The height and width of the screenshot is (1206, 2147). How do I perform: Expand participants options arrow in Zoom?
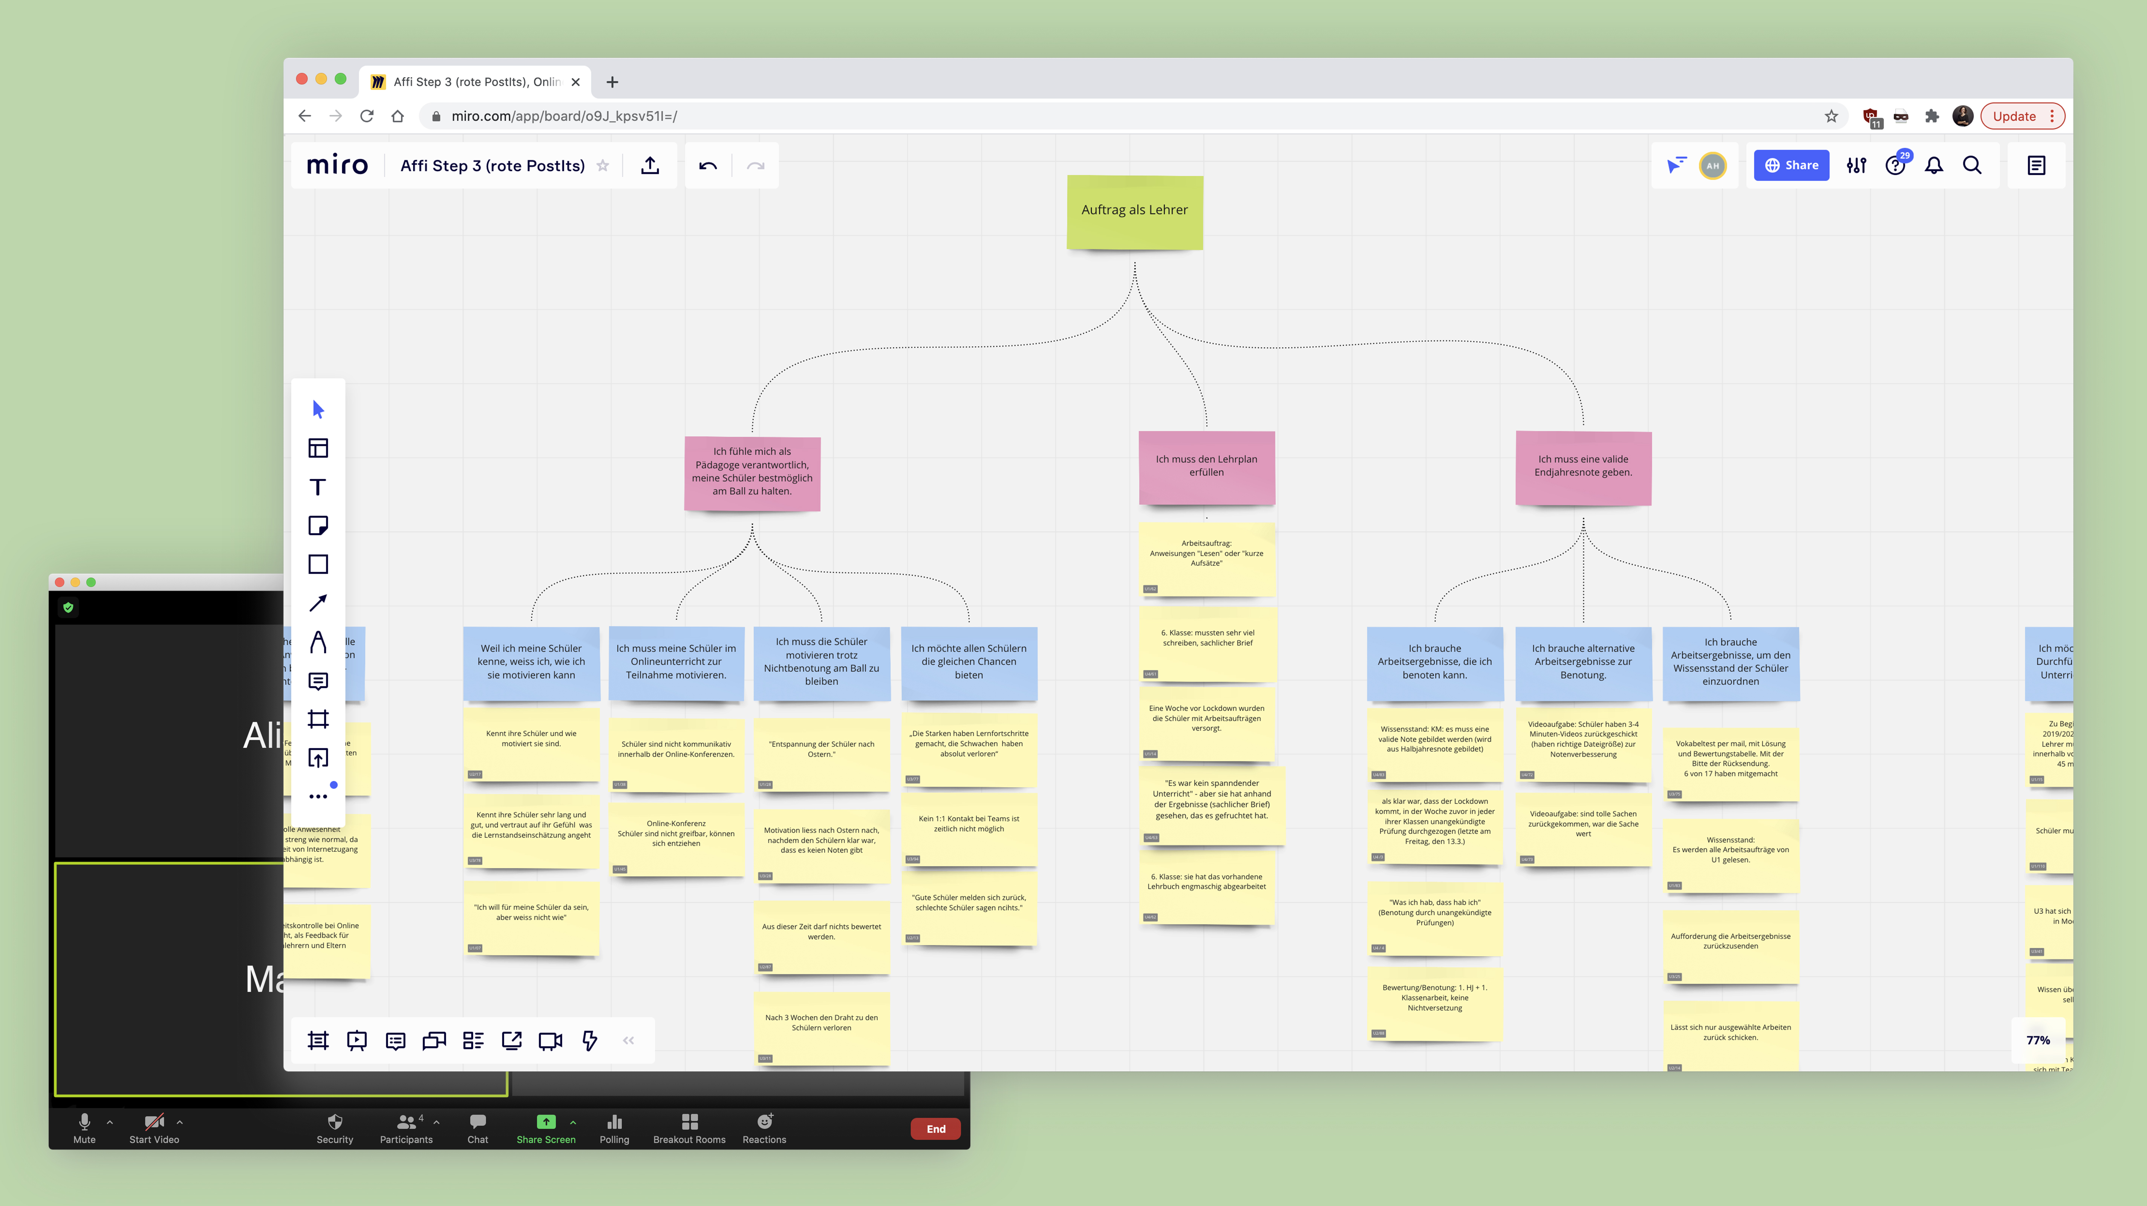point(436,1122)
